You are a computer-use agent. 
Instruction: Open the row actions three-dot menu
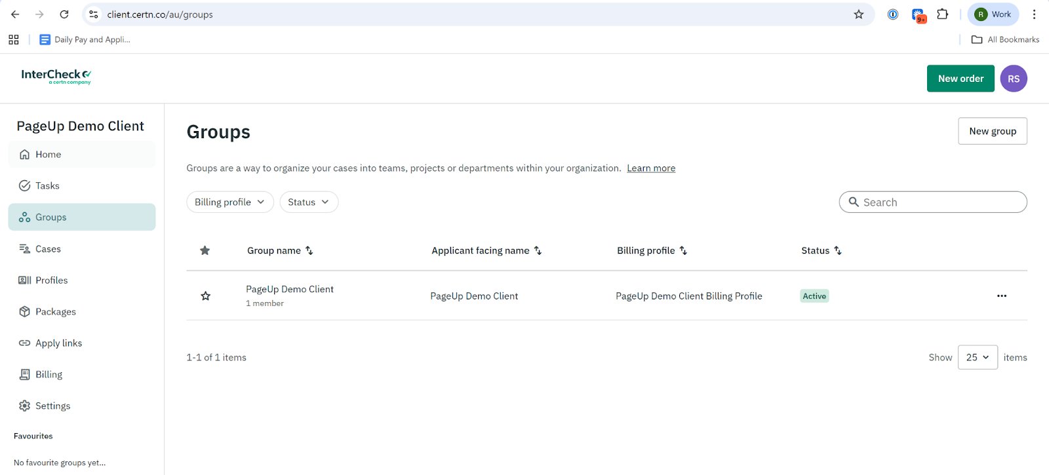pyautogui.click(x=1001, y=296)
